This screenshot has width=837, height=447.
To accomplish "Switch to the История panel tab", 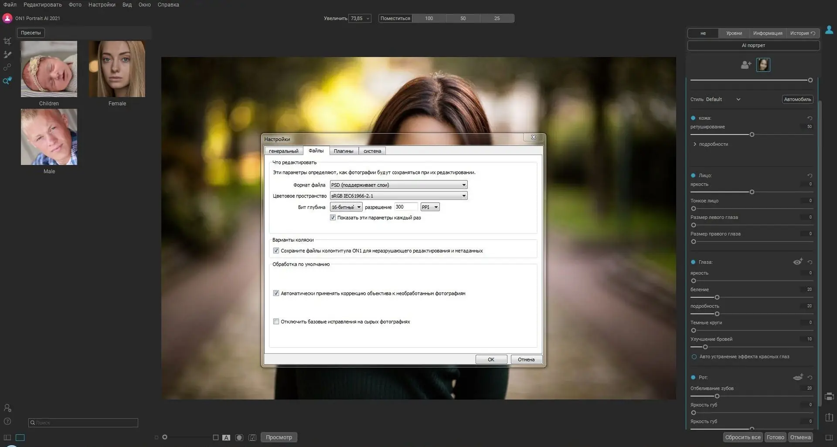I will tap(803, 33).
